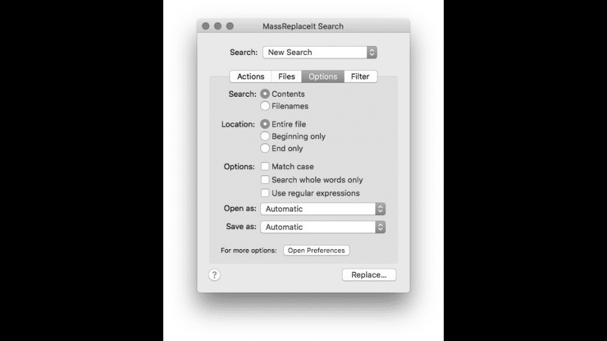Click the 'Location:' label
The height and width of the screenshot is (341, 607).
(238, 125)
